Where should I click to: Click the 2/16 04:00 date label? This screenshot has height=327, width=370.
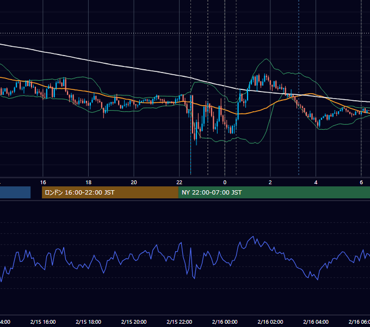(x=316, y=322)
